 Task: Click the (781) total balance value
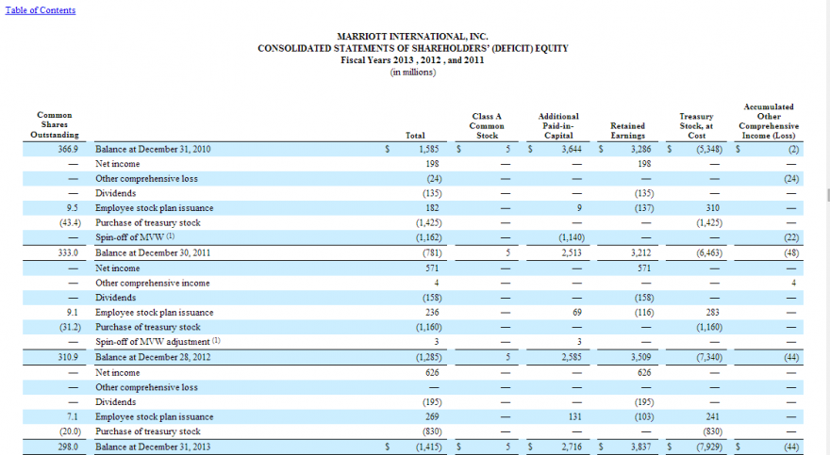coord(432,252)
